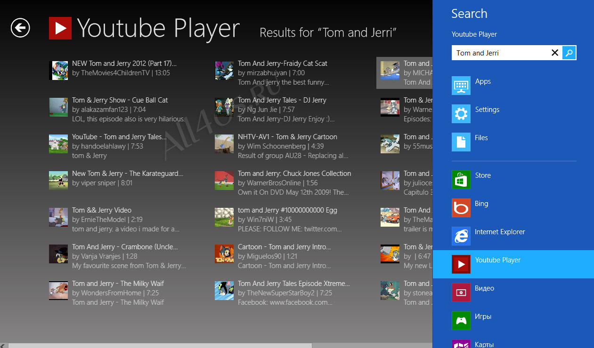Click the Store label in search panel

(x=483, y=175)
